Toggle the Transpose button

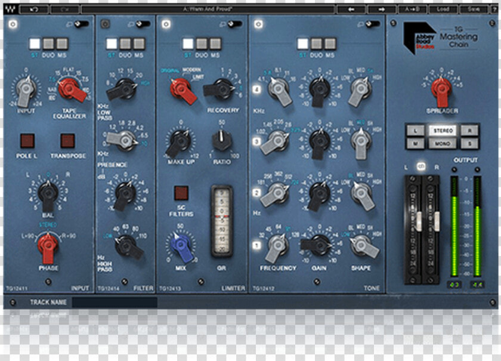tap(68, 141)
